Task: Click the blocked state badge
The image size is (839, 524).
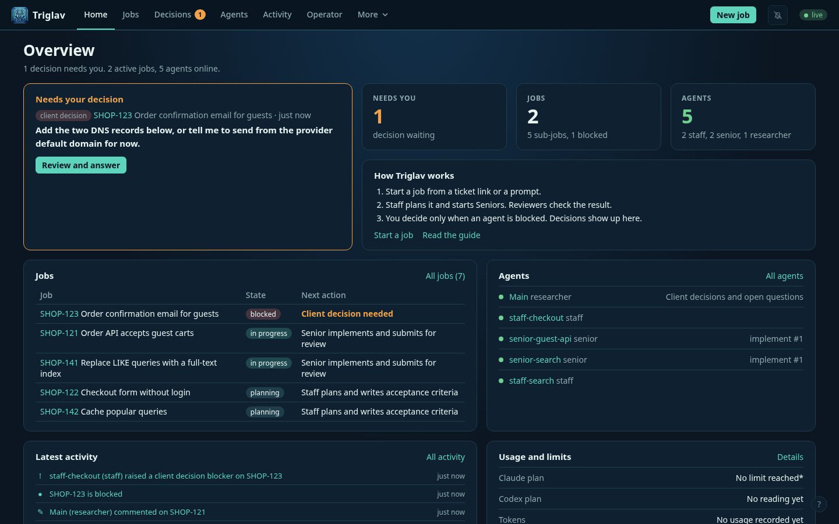Action: 263,314
